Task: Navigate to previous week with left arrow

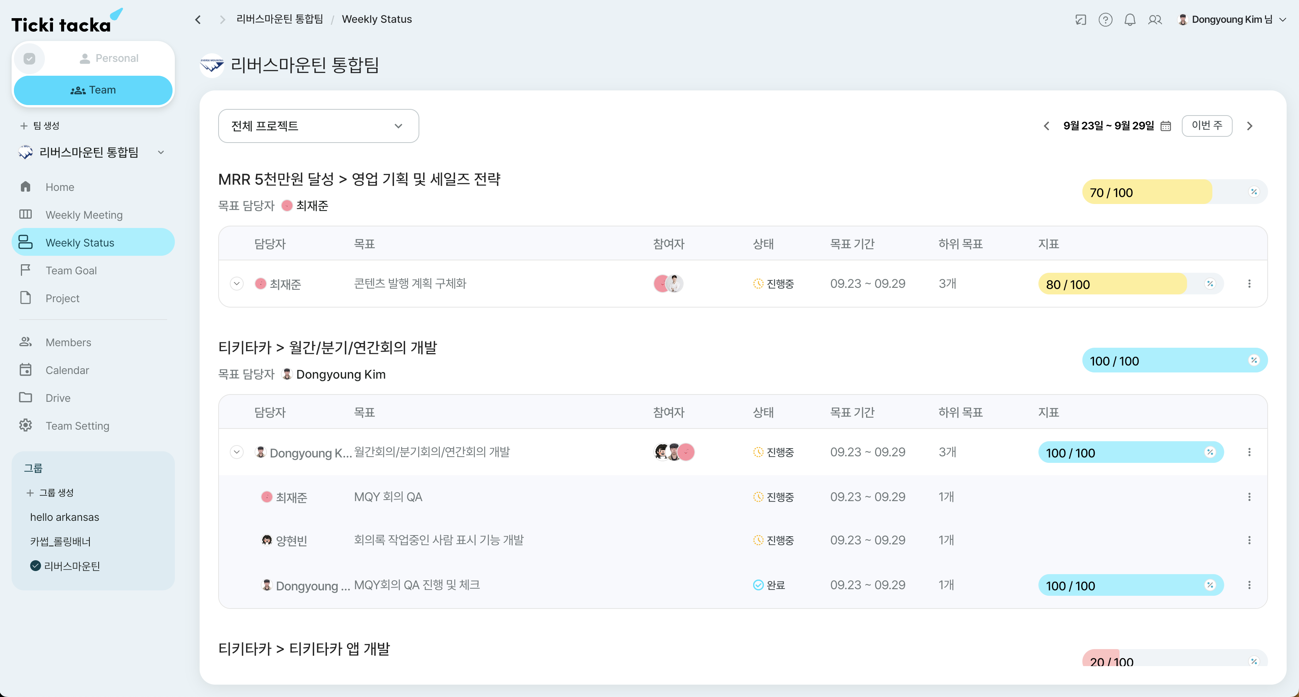Action: click(1046, 126)
